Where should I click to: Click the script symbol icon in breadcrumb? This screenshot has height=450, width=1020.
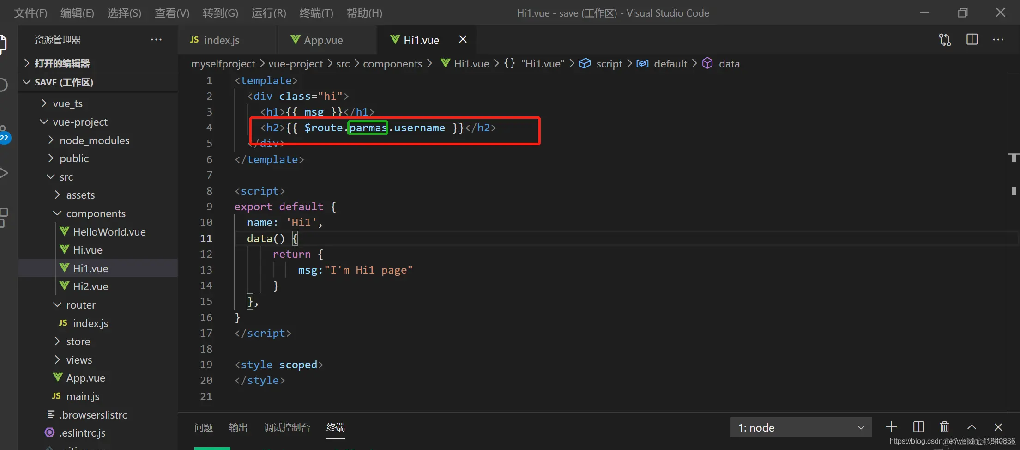click(x=585, y=63)
